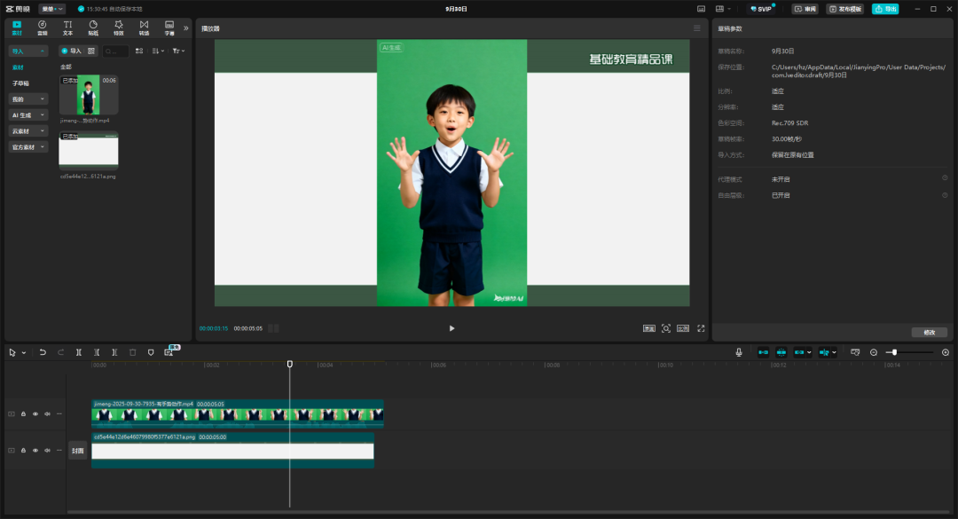Click the 导出 (Export) button
Image resolution: width=958 pixels, height=519 pixels.
pyautogui.click(x=884, y=9)
